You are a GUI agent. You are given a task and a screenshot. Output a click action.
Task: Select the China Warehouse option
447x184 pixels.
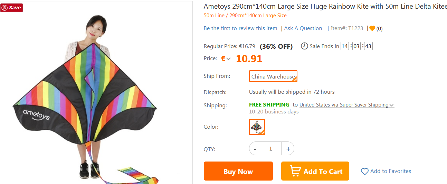pos(273,76)
